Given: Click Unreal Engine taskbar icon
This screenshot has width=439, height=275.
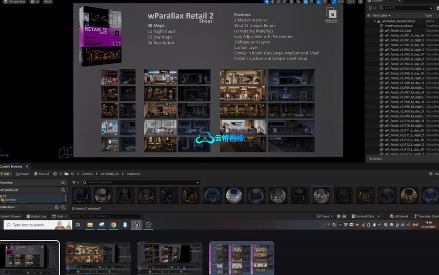Looking at the screenshot, I should coord(137,225).
